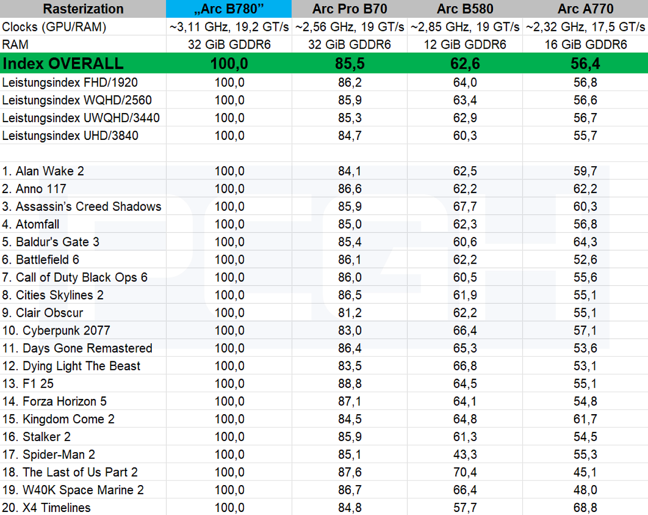This screenshot has height=515, width=648.
Task: Select the "20. X4 Timelines" row label
Action: (x=46, y=508)
